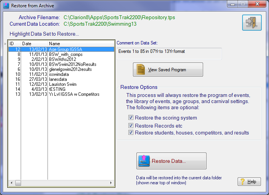Highlight the Lauriston Swim data set
Screen dimensions: 269x195
click(61, 84)
